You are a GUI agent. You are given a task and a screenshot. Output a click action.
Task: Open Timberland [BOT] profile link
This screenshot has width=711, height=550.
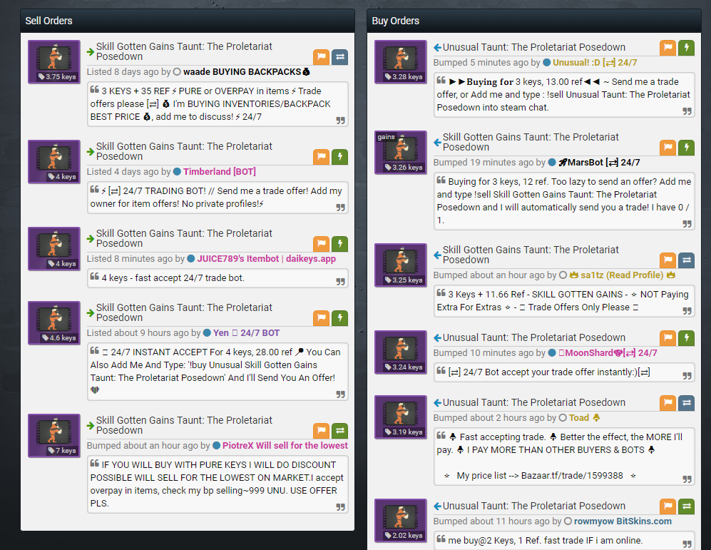220,171
